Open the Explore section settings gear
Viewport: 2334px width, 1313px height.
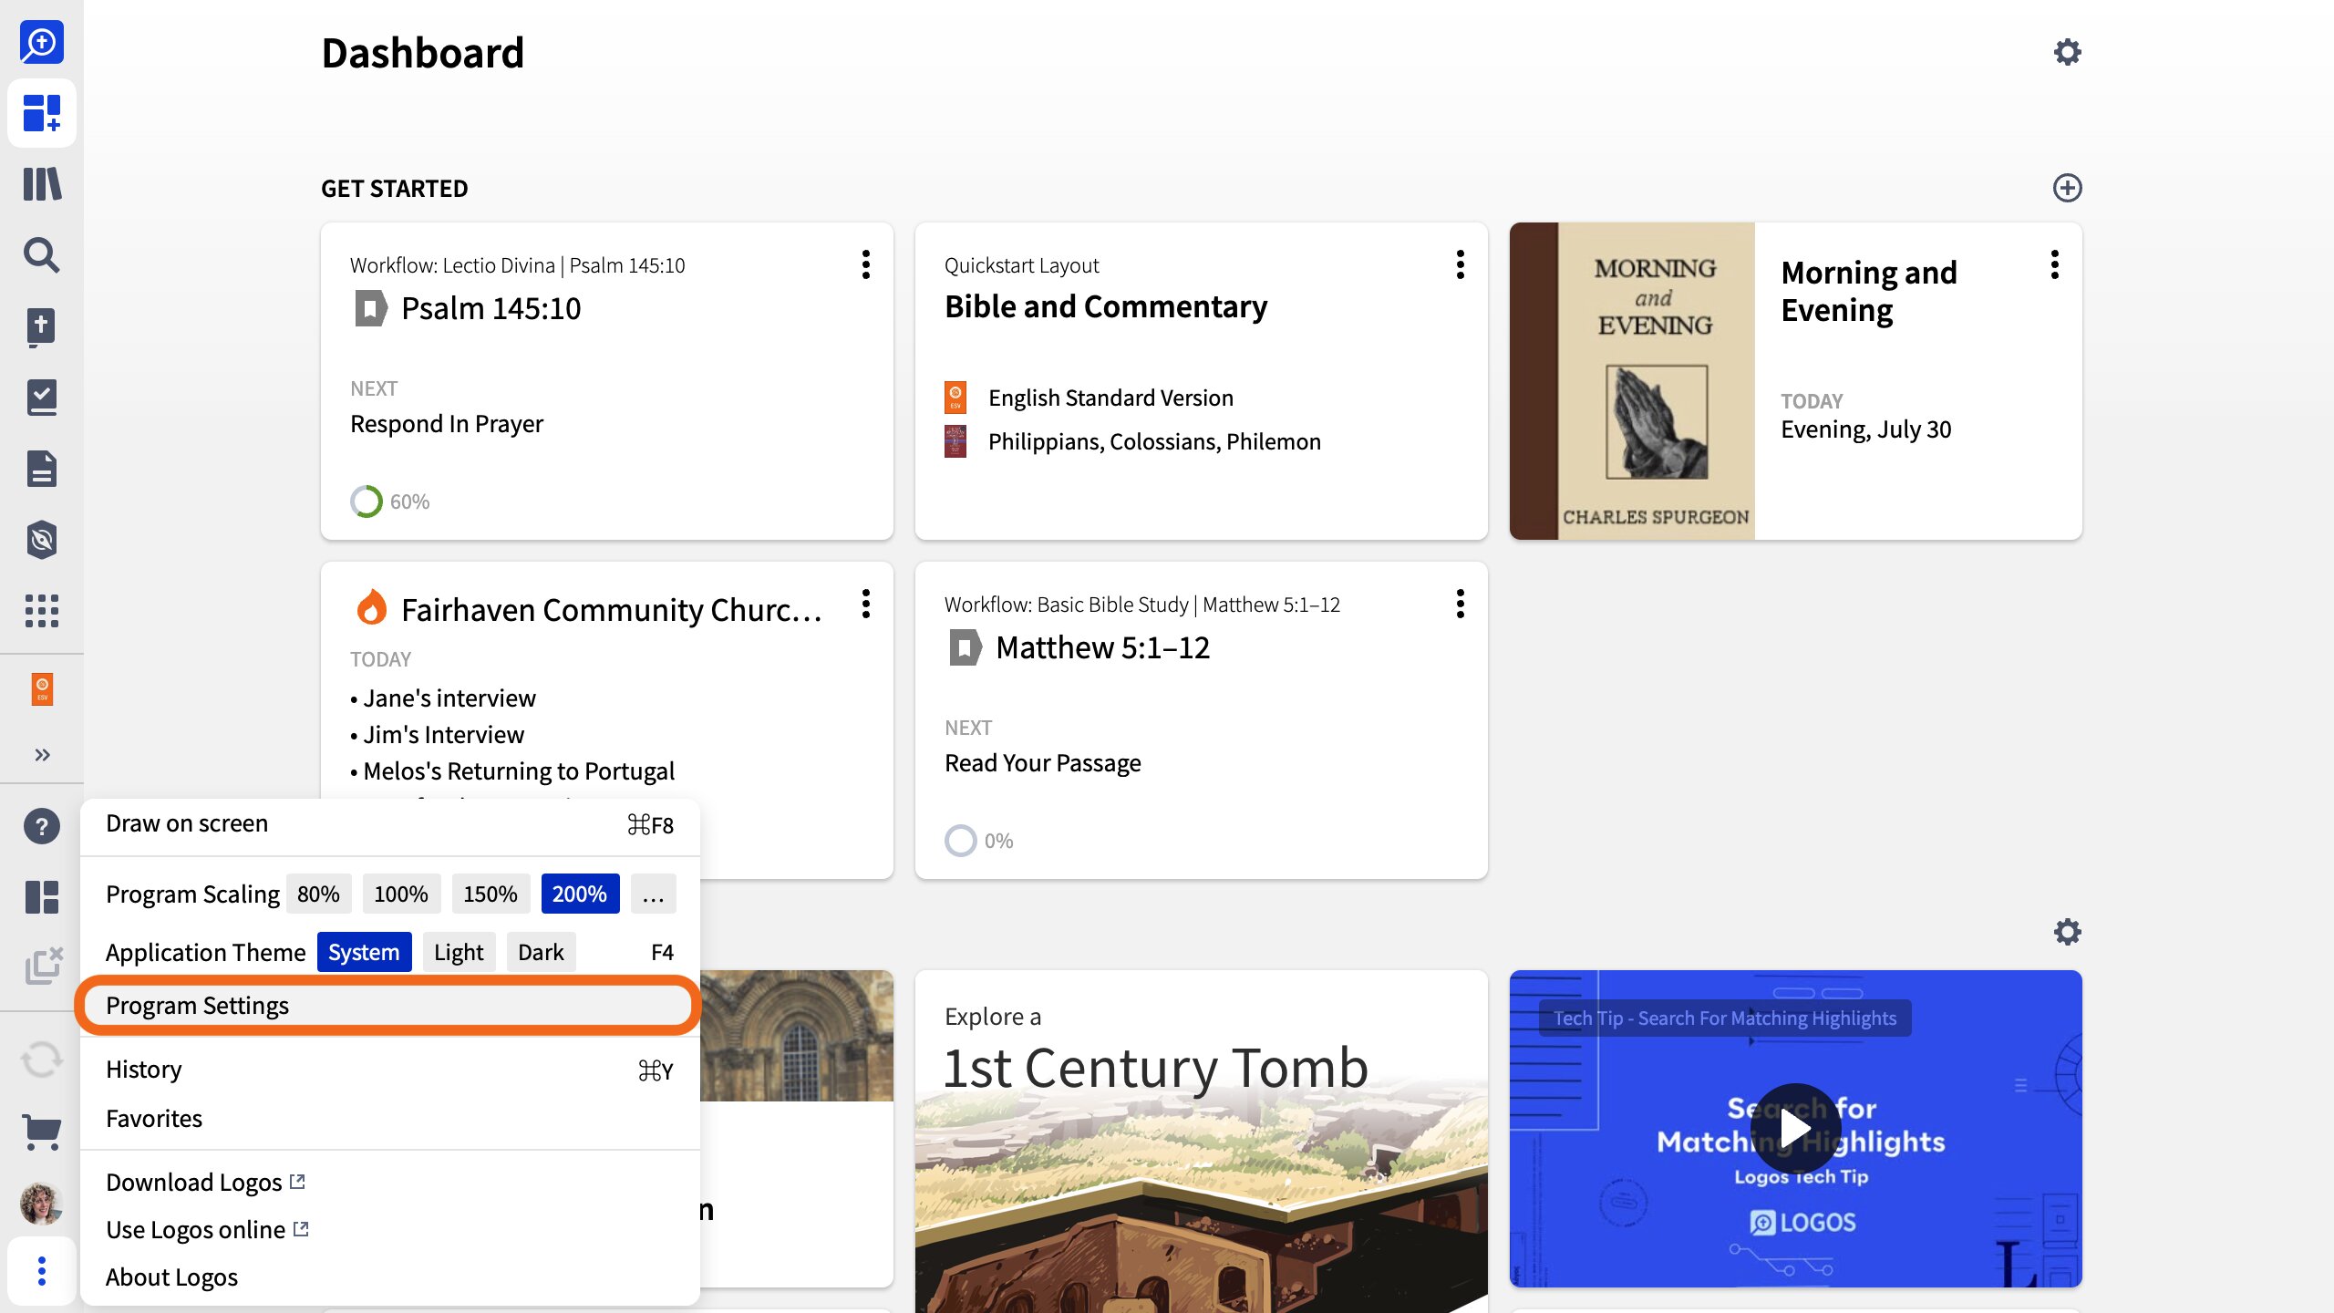tap(2067, 932)
